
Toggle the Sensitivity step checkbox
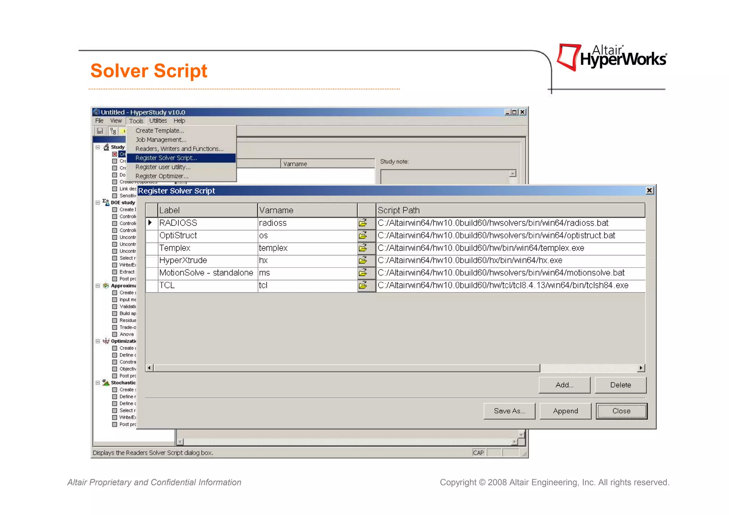[115, 196]
